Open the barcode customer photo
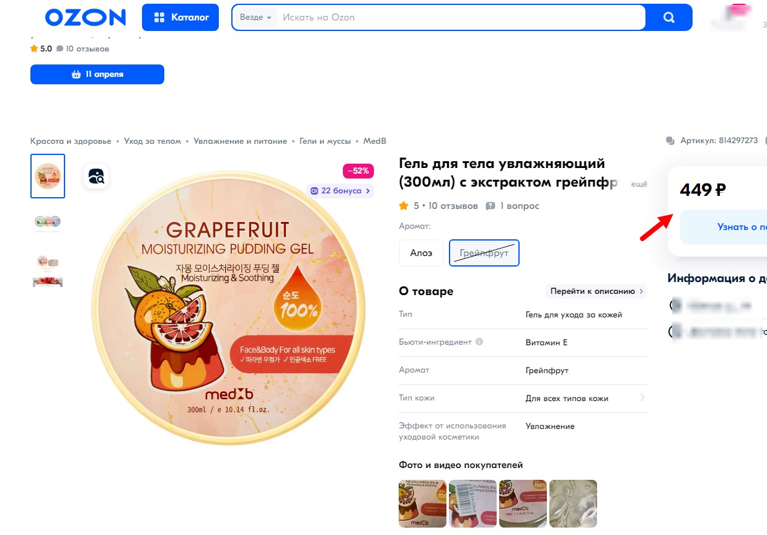This screenshot has height=535, width=767. click(x=472, y=503)
